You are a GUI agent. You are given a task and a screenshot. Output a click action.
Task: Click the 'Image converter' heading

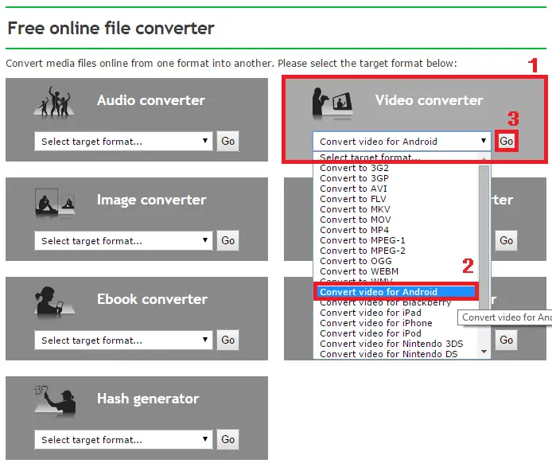(x=151, y=200)
